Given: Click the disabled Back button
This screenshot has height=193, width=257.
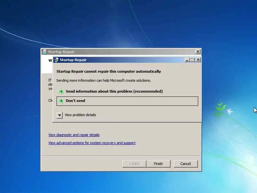Looking at the screenshot, I should coord(134,164).
